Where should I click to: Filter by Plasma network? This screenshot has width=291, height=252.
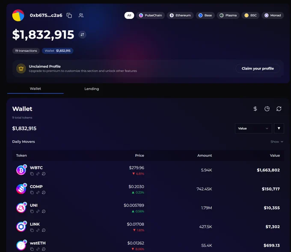(228, 15)
